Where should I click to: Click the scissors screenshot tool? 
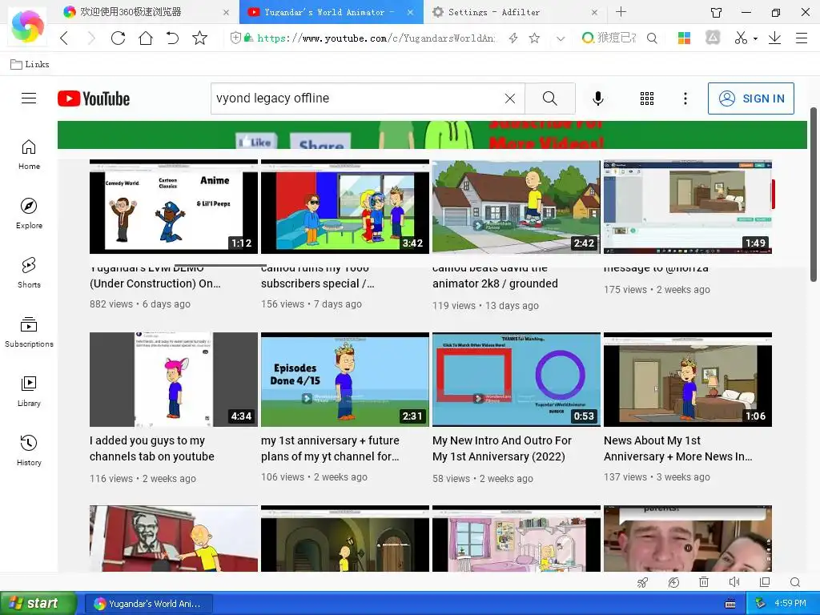[x=741, y=38]
